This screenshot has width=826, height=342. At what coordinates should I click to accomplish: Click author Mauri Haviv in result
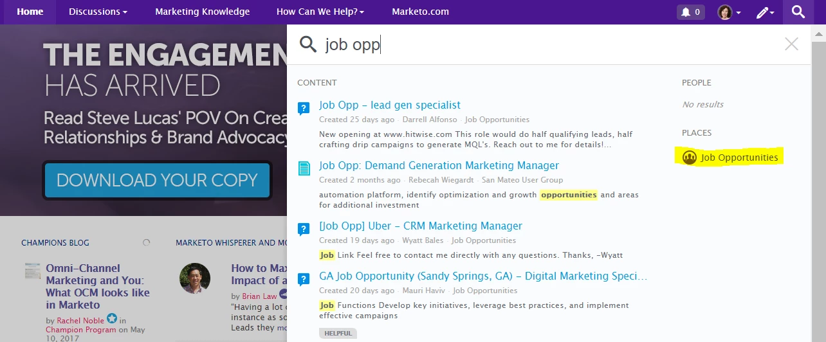(423, 291)
